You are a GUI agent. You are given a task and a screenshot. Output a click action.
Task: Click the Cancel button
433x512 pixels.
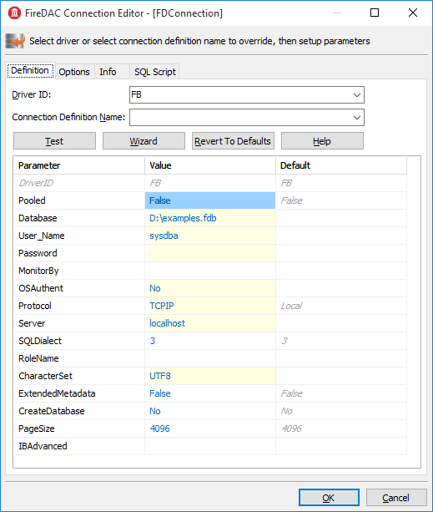pos(396,498)
